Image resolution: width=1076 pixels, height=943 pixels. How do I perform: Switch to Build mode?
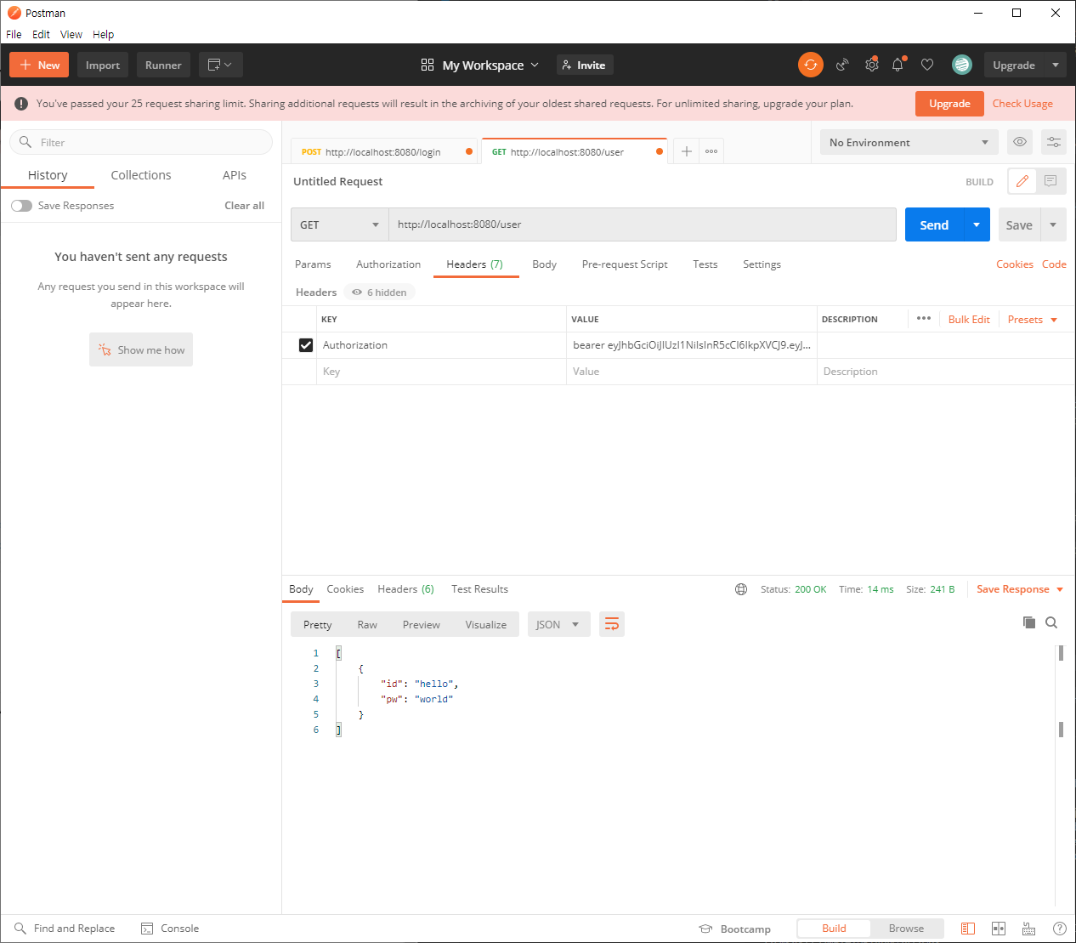coord(834,929)
